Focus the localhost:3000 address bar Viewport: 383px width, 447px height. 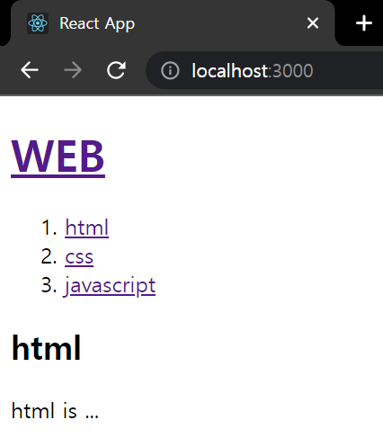pyautogui.click(x=264, y=70)
